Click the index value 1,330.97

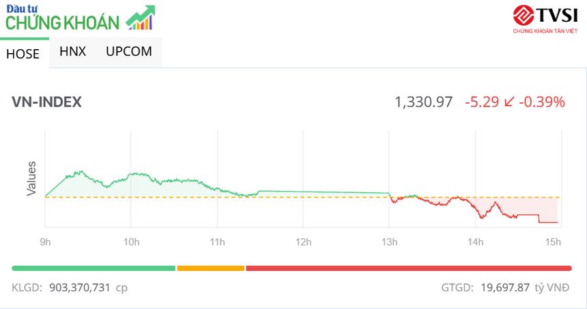click(423, 102)
